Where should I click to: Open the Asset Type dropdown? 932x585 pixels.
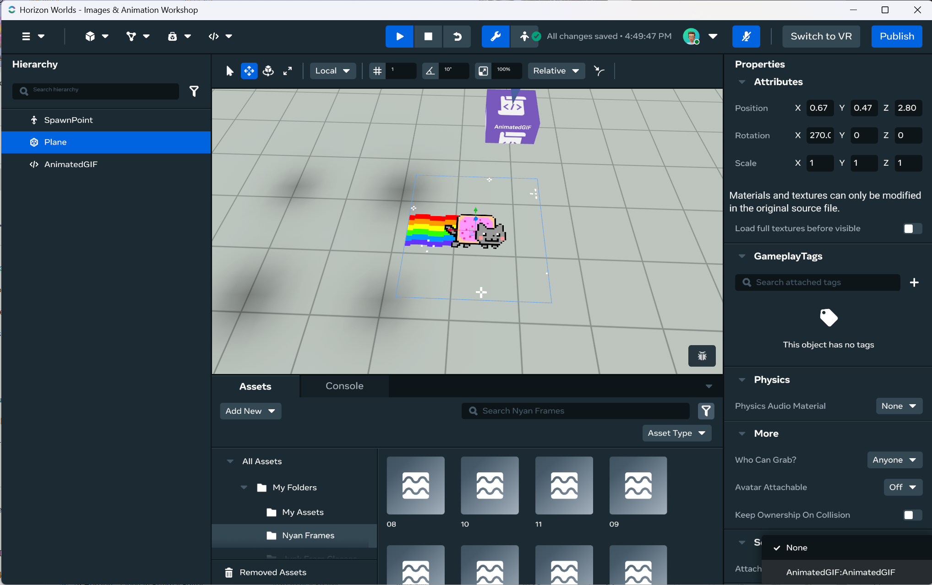676,433
